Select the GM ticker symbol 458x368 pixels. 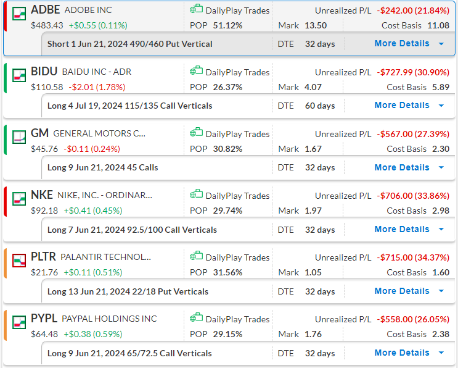pyautogui.click(x=39, y=133)
